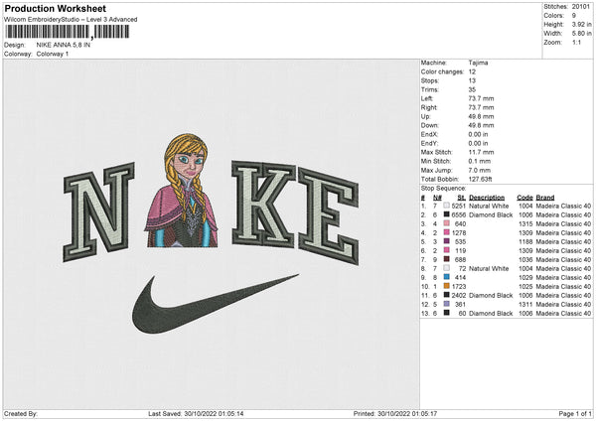Click the Natural White swatch in stop 1

click(x=446, y=206)
